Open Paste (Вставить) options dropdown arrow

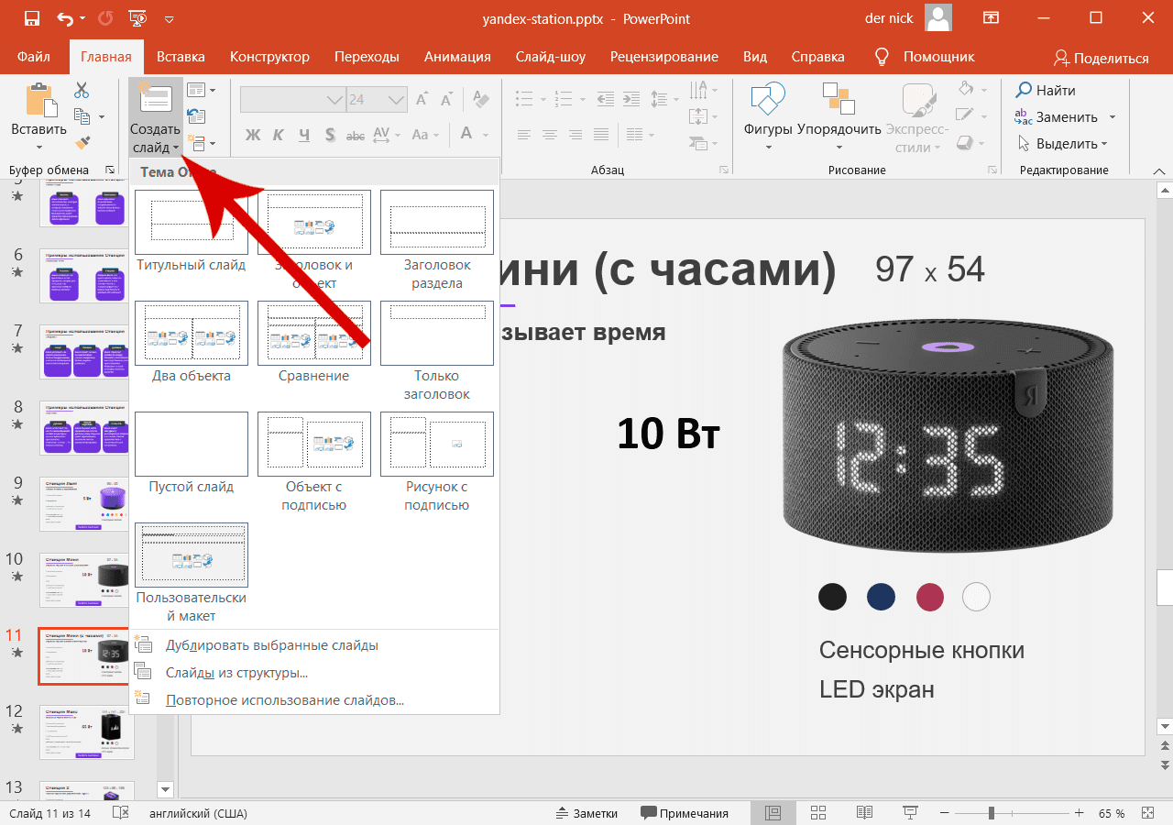pyautogui.click(x=39, y=147)
